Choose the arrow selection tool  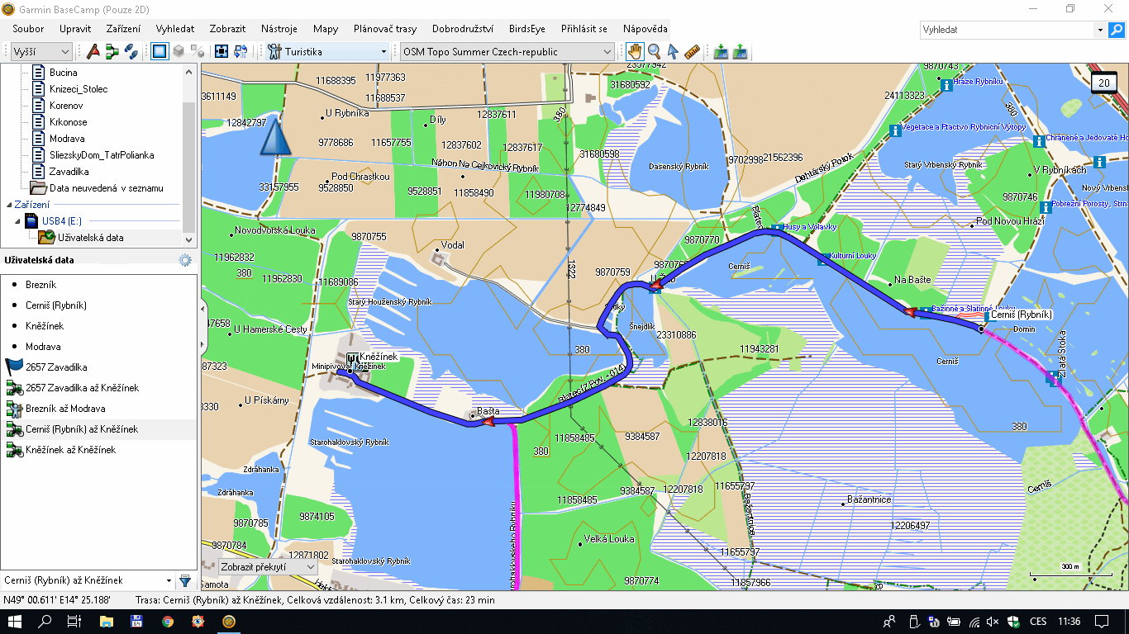673,51
